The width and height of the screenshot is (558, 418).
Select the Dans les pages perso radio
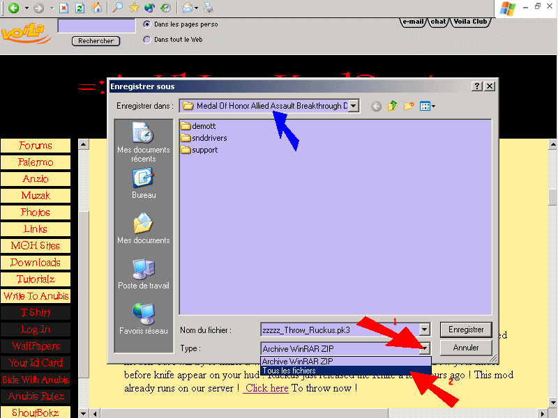(x=146, y=24)
